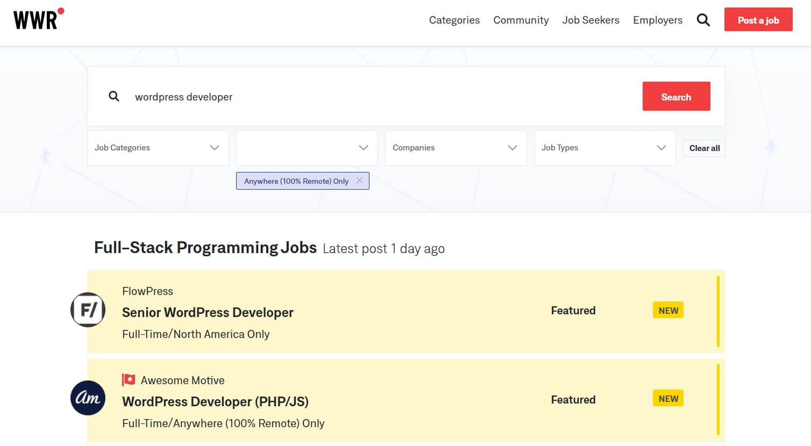Click the Awesome Motive company logo
Image resolution: width=811 pixels, height=446 pixels.
(x=88, y=398)
